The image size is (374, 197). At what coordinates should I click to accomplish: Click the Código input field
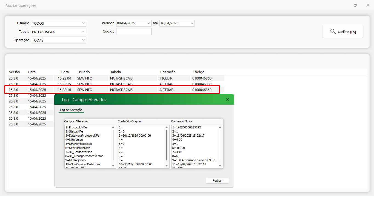(134, 32)
